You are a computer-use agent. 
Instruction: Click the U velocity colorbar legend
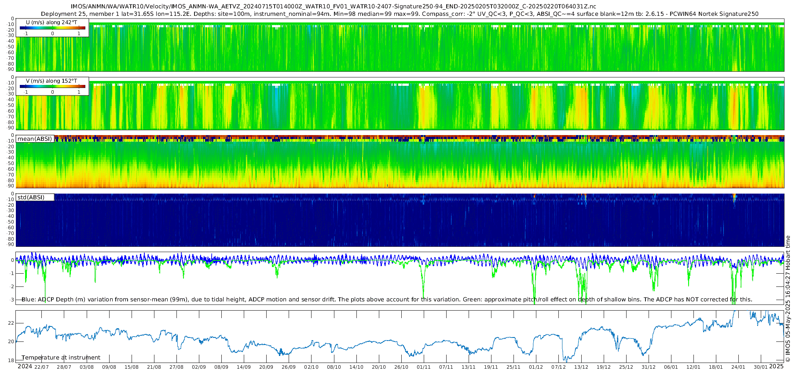click(x=52, y=28)
